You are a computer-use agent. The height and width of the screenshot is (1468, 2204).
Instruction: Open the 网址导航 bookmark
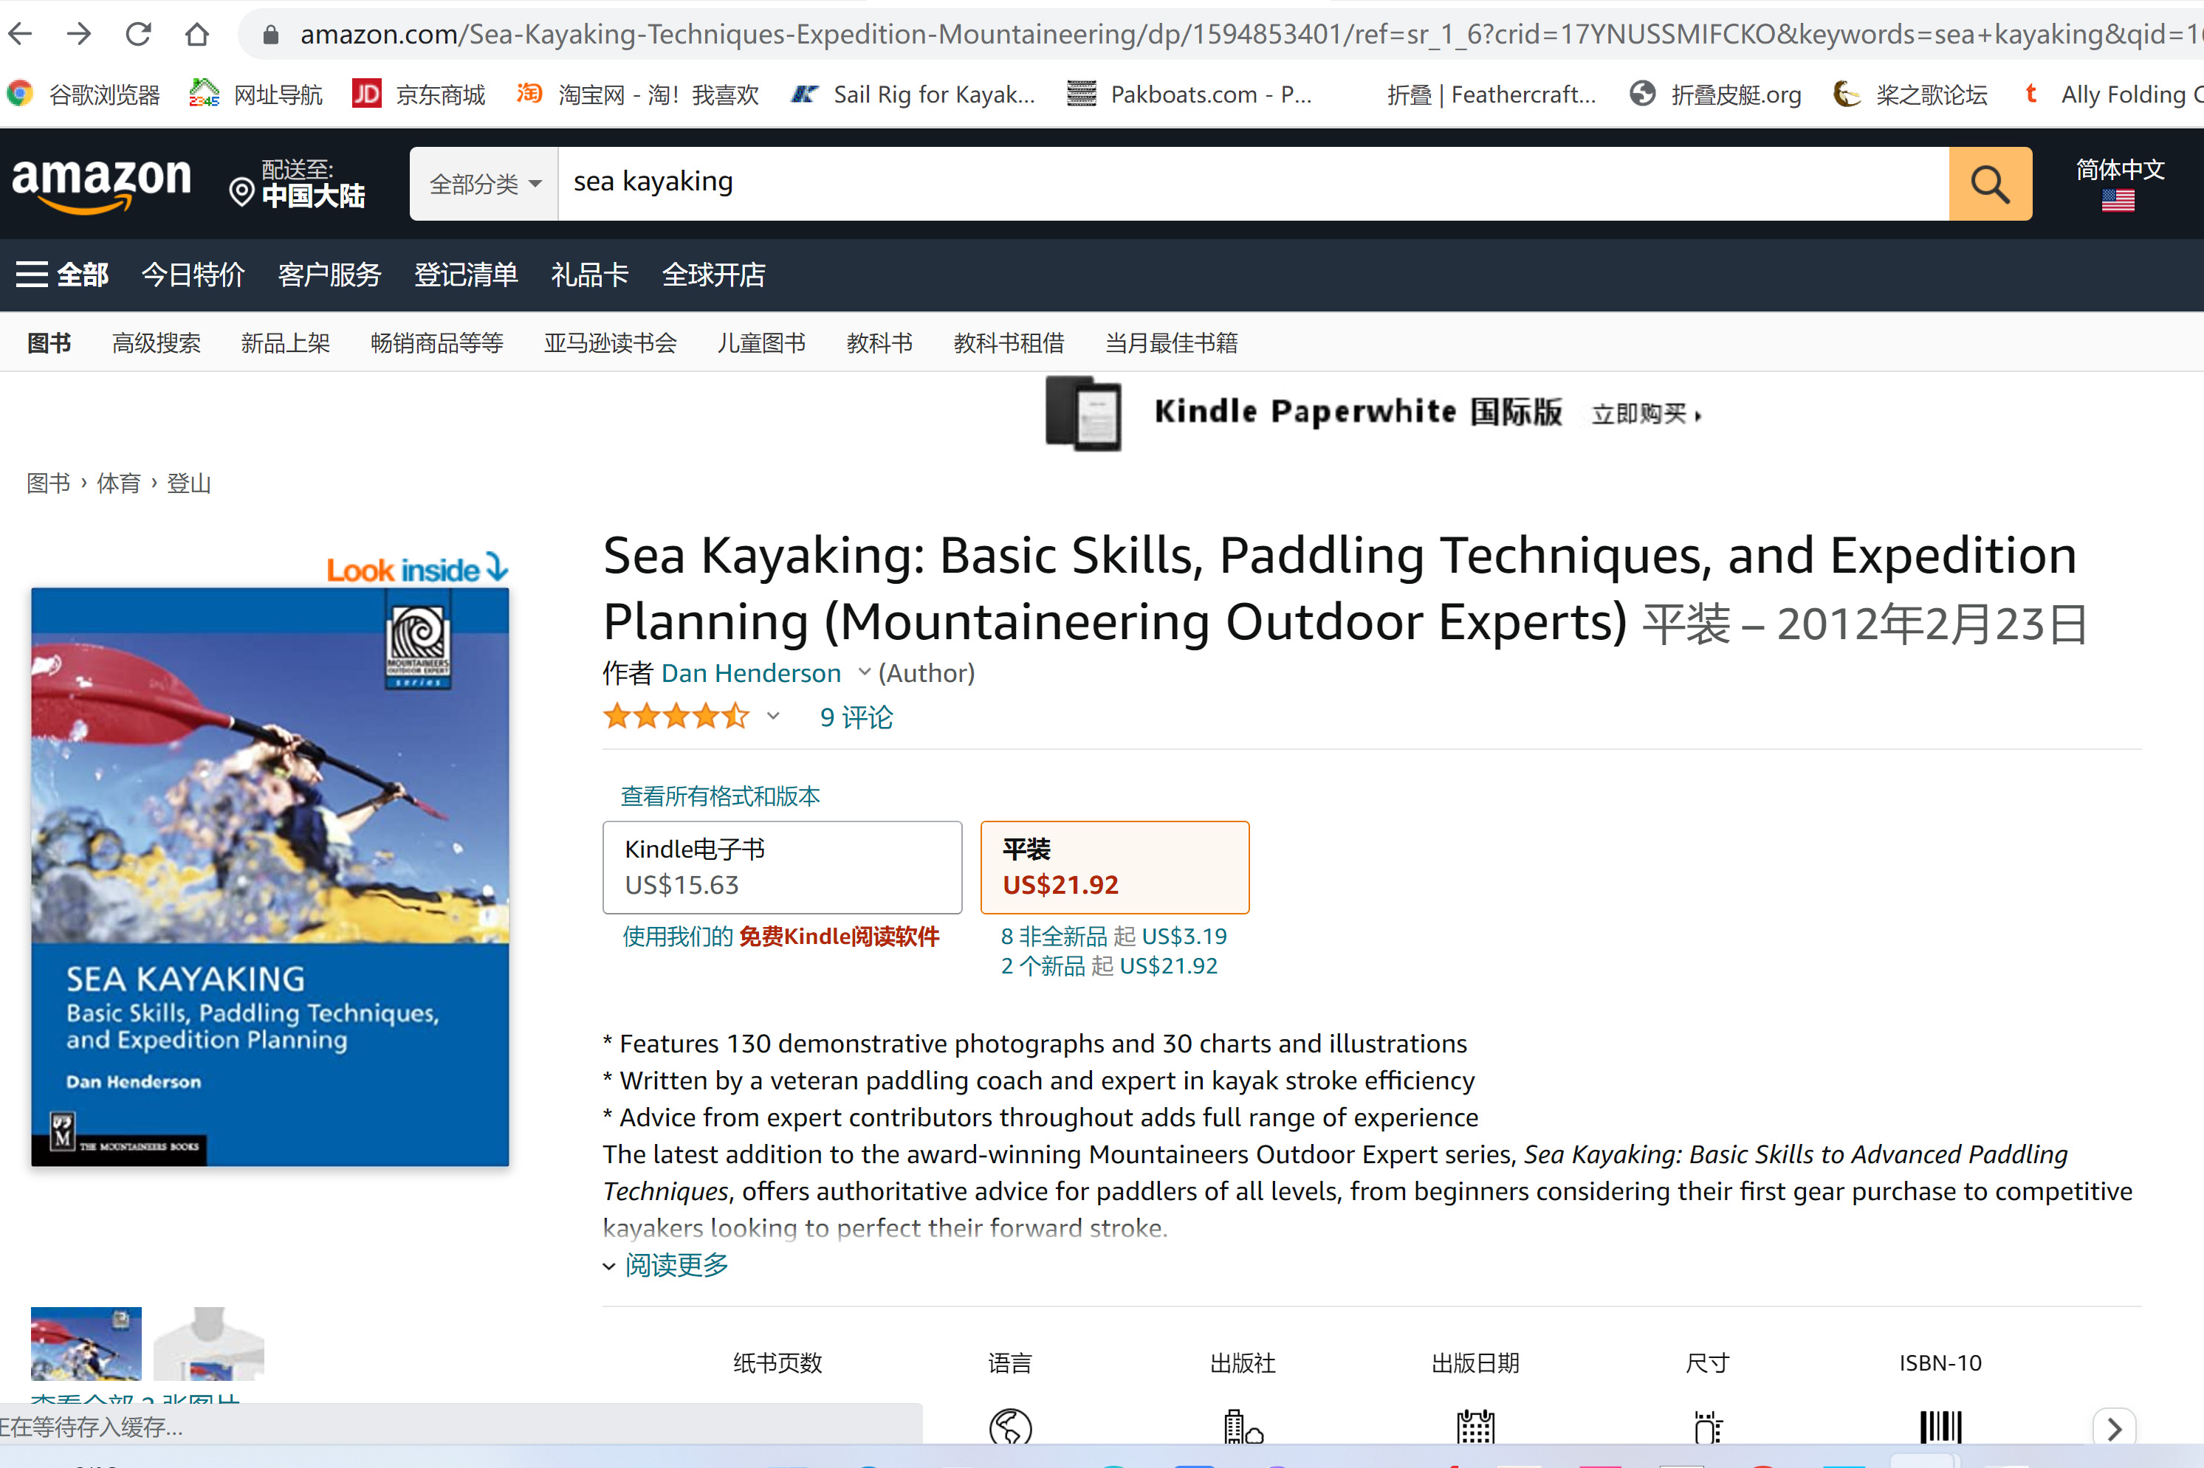[x=255, y=94]
